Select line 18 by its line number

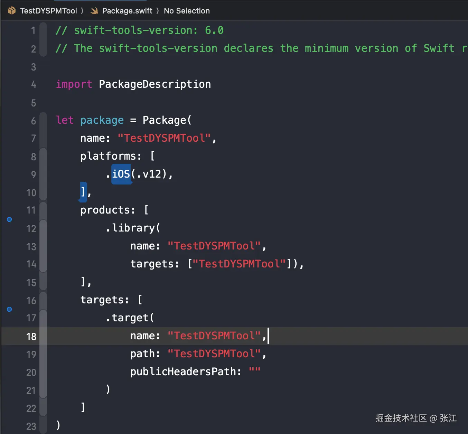pos(31,336)
